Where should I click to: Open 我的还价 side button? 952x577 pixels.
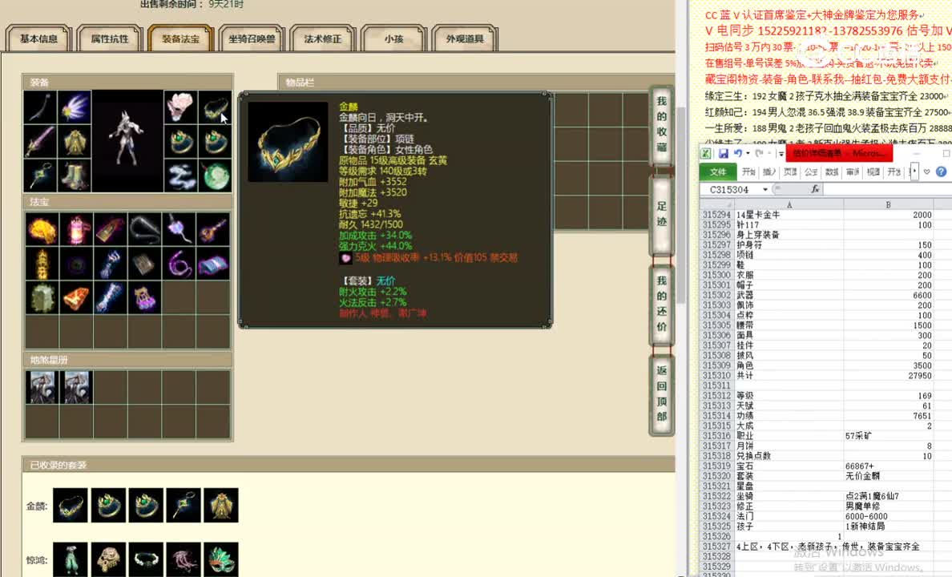662,304
